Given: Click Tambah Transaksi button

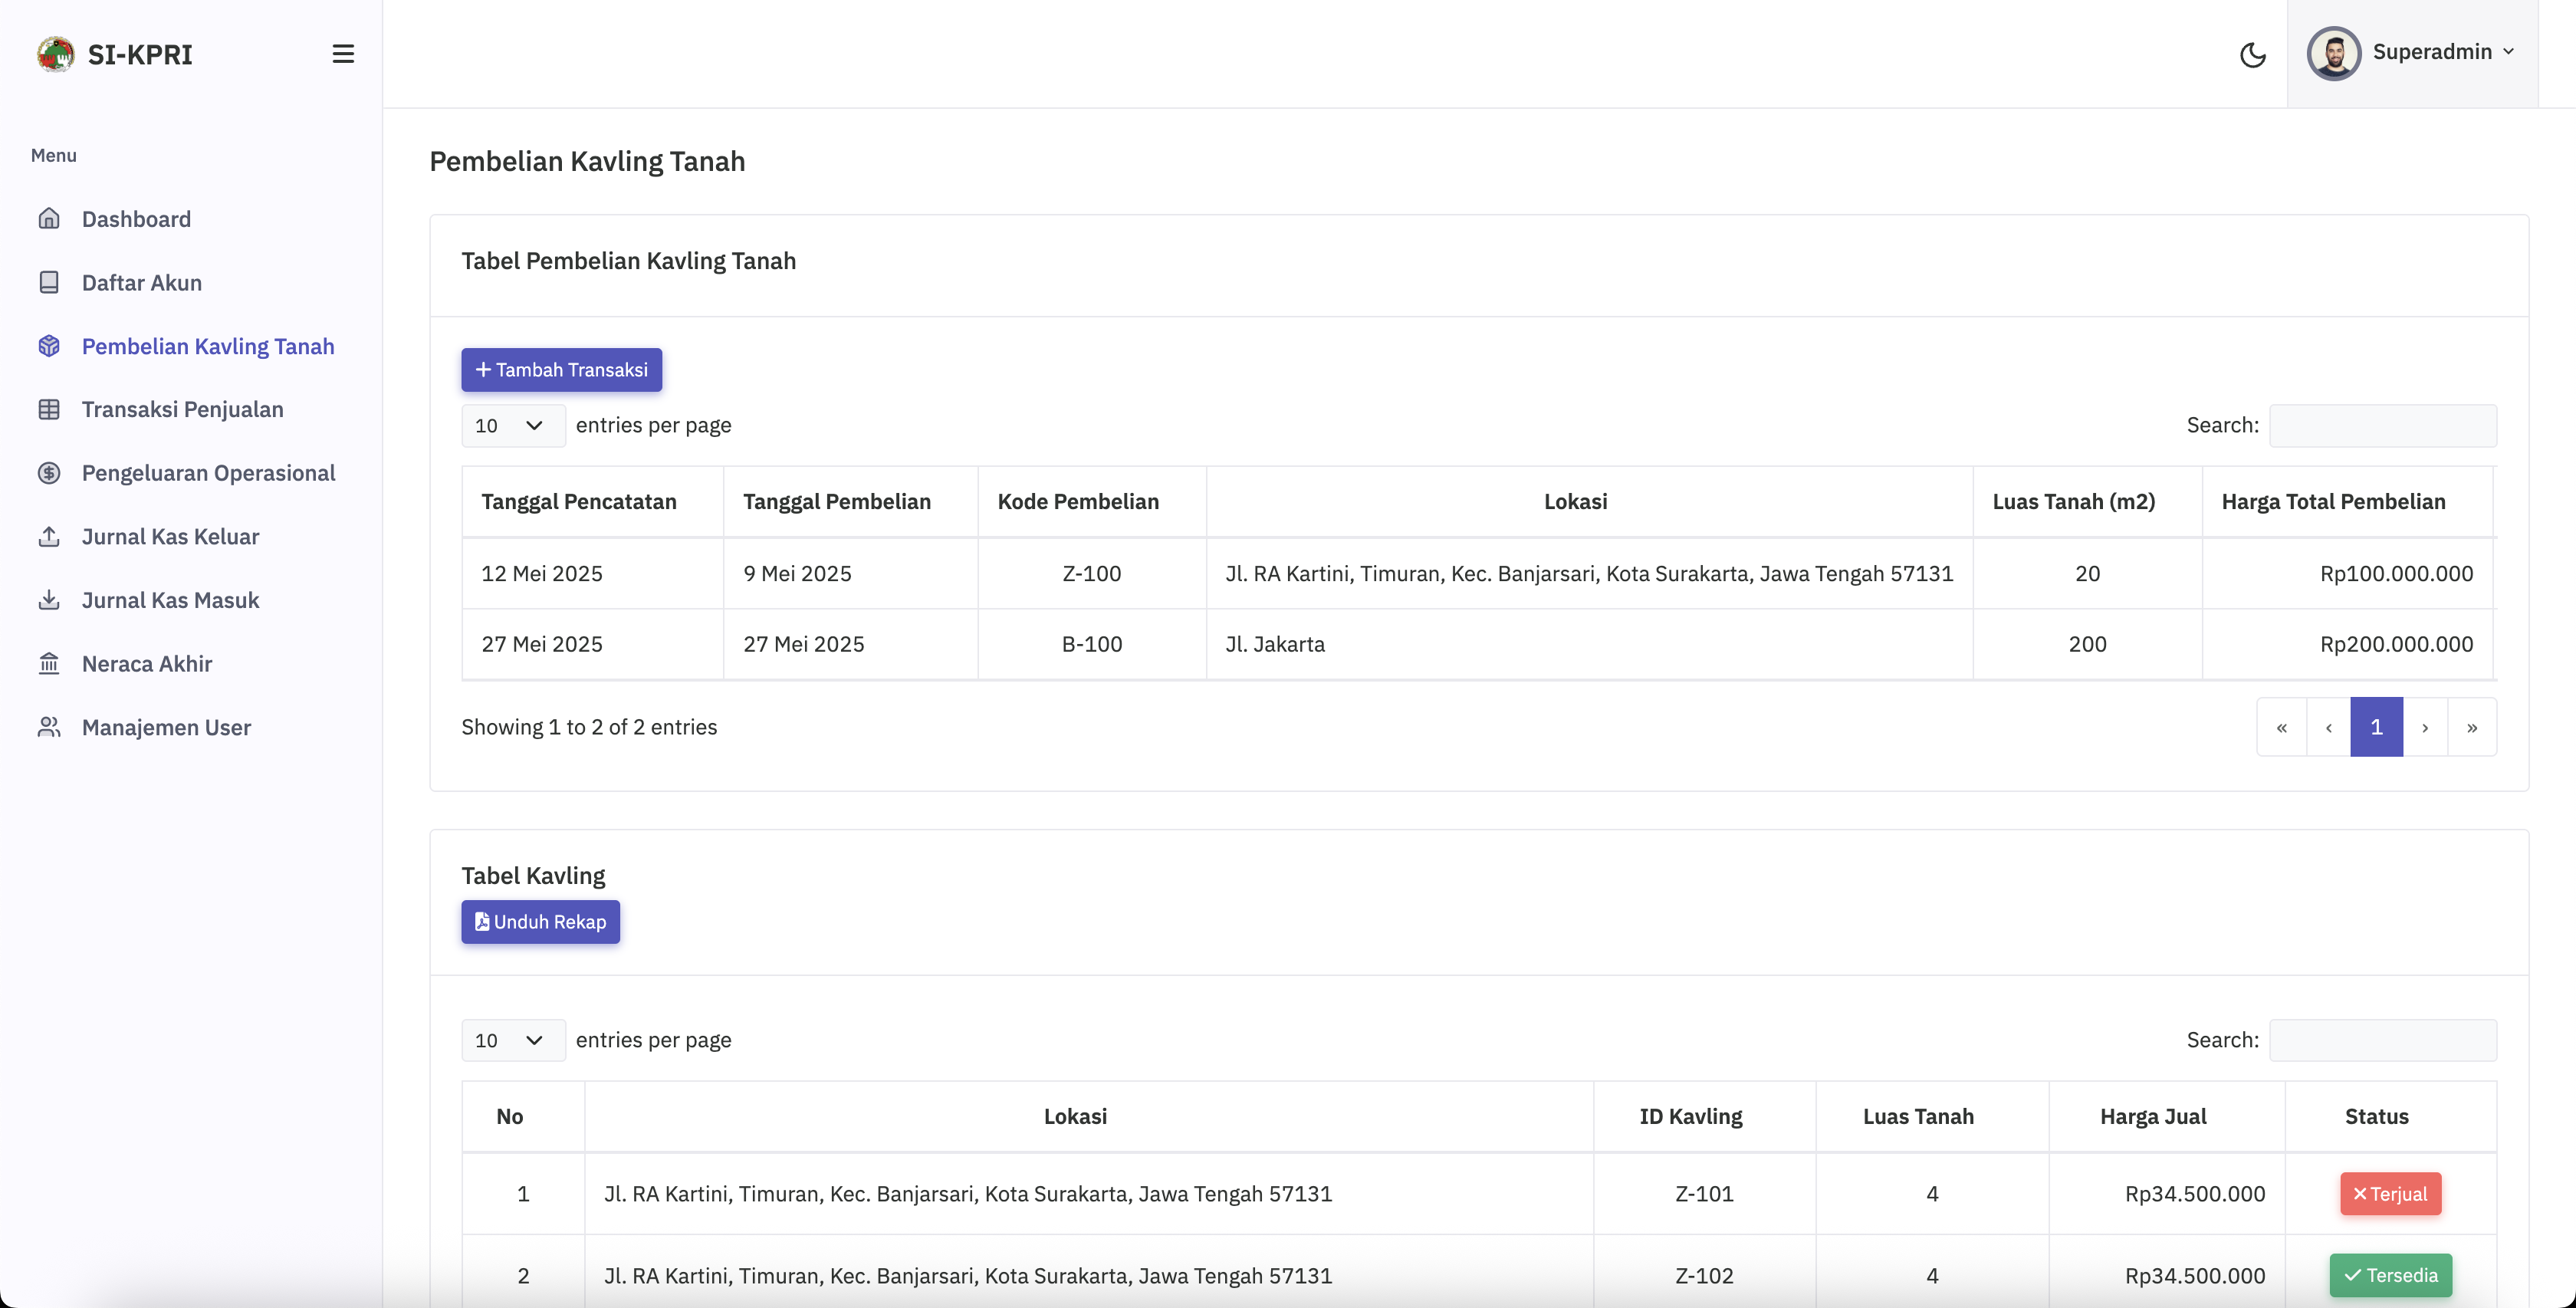Looking at the screenshot, I should click(561, 370).
